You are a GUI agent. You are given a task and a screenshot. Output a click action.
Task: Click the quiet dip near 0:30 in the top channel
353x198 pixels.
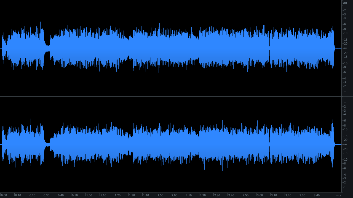(x=47, y=48)
